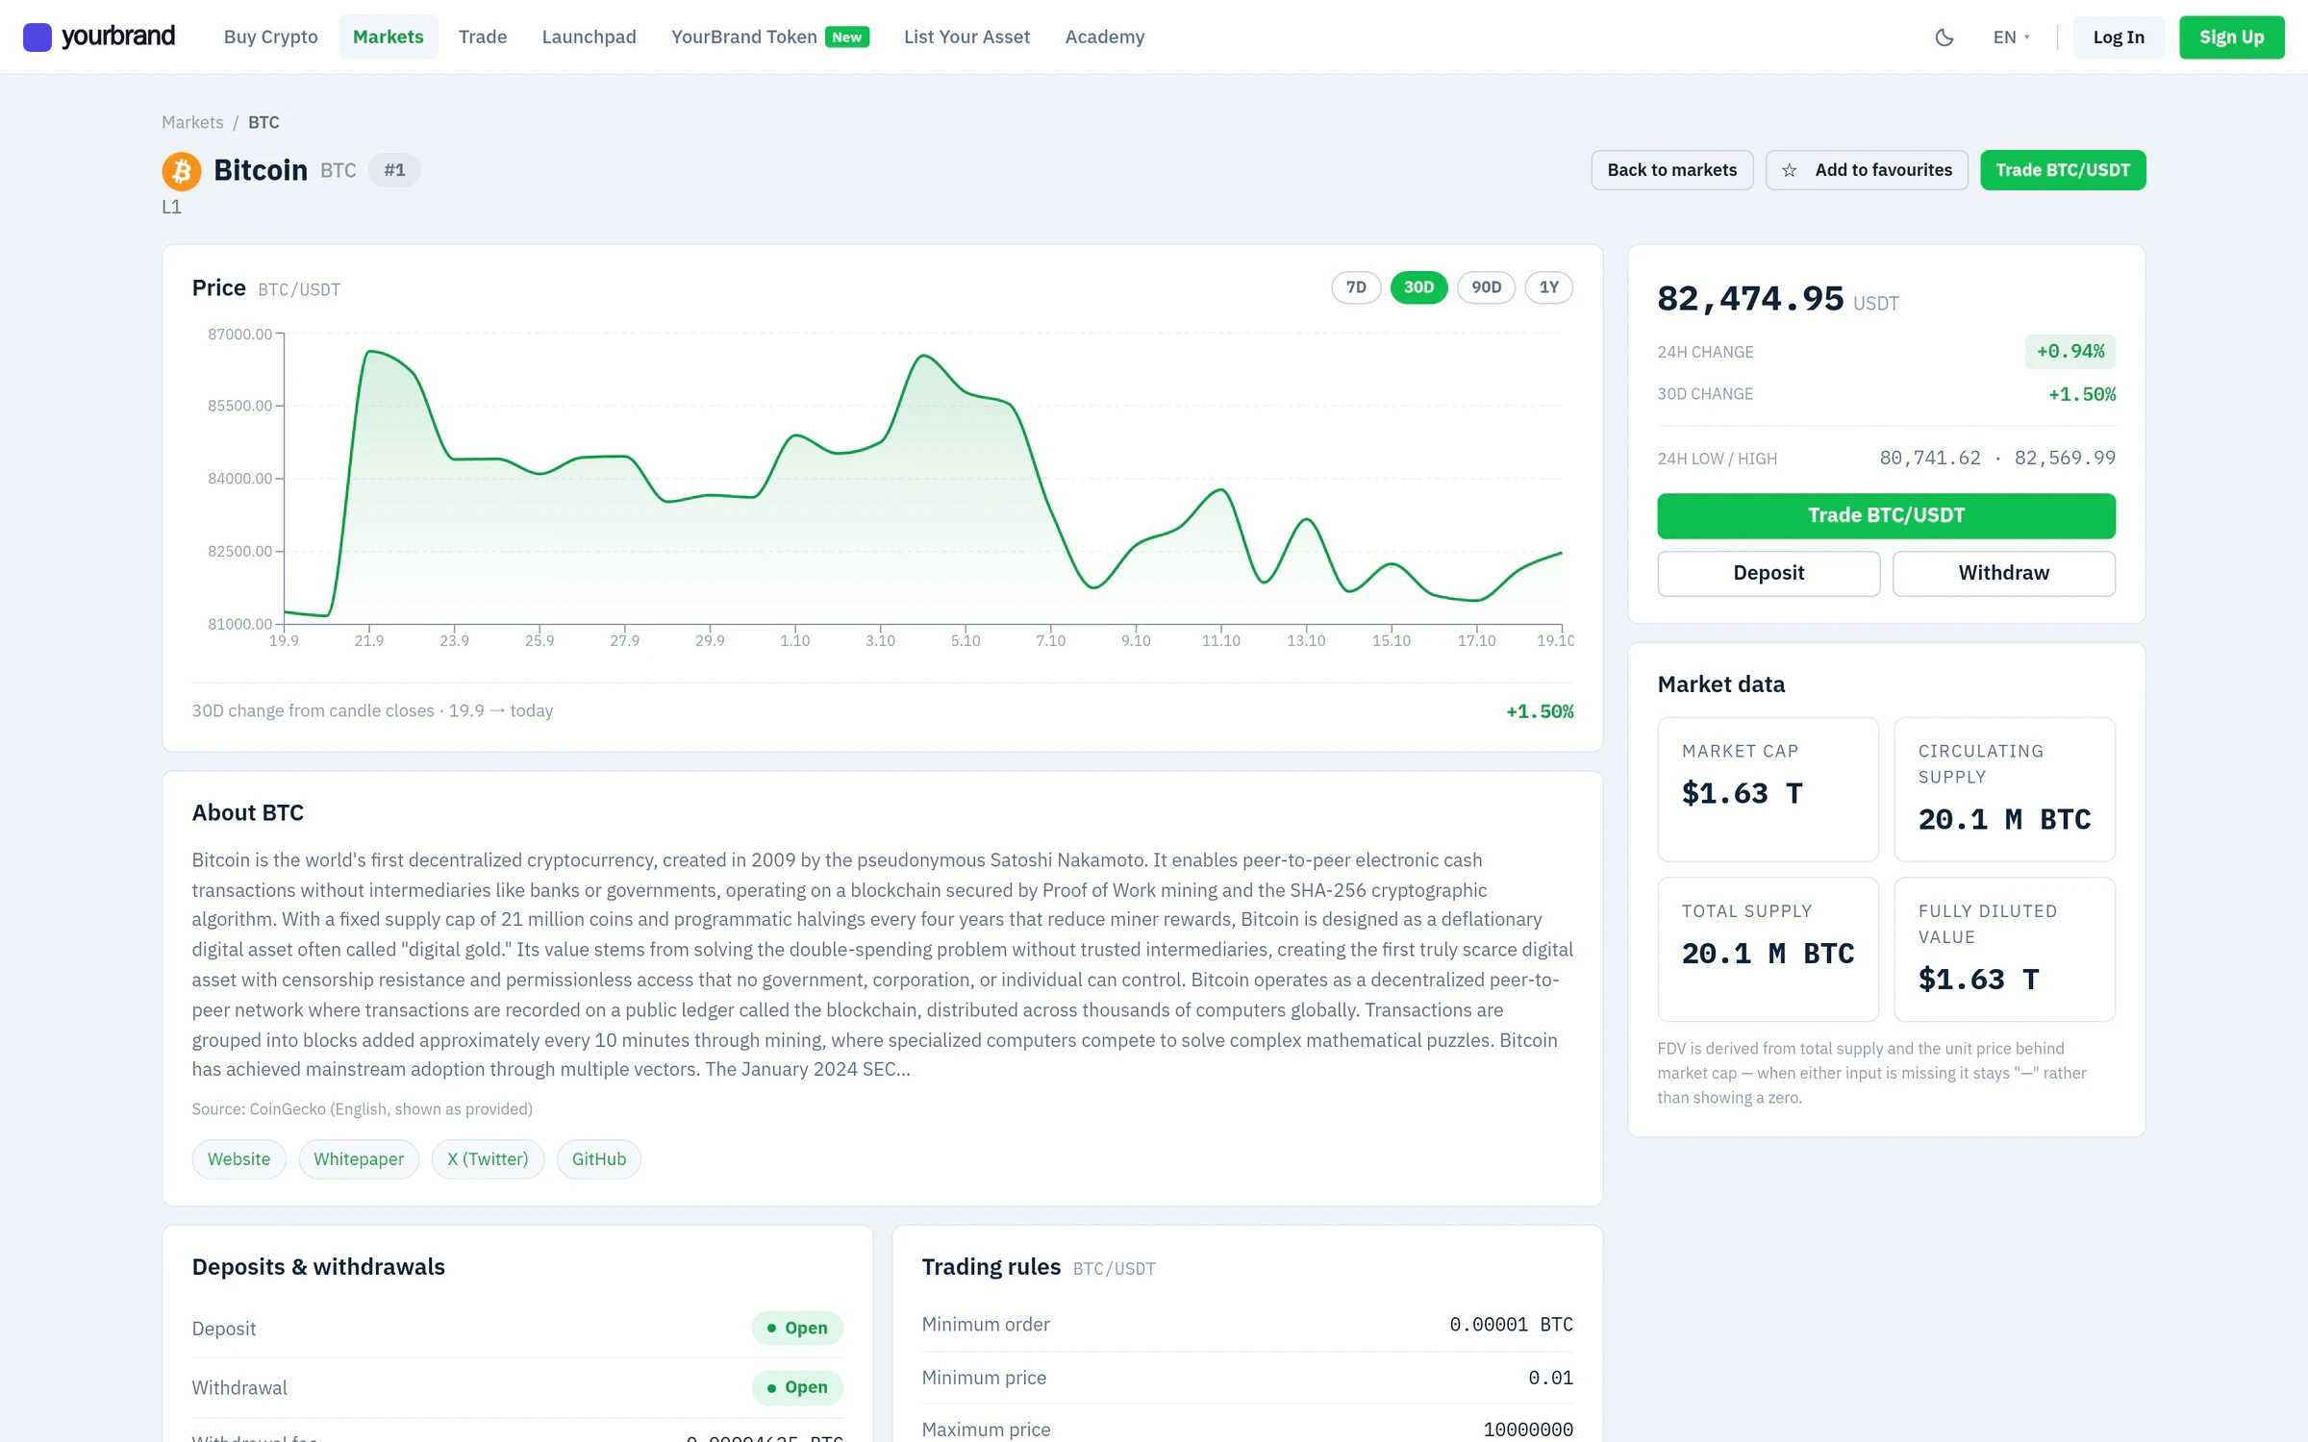The width and height of the screenshot is (2308, 1442).
Task: Open the Launchpad nav item
Action: [589, 37]
